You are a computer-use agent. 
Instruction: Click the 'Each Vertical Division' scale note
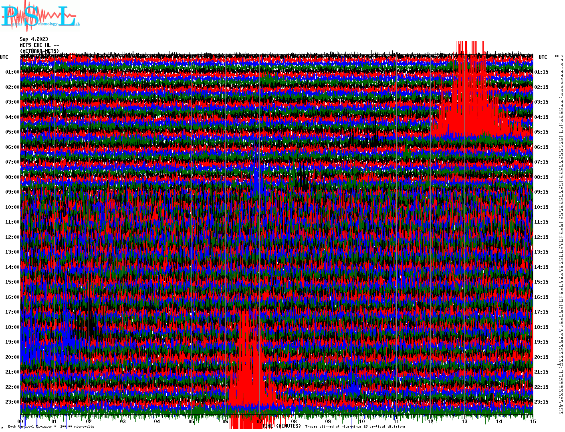51,427
